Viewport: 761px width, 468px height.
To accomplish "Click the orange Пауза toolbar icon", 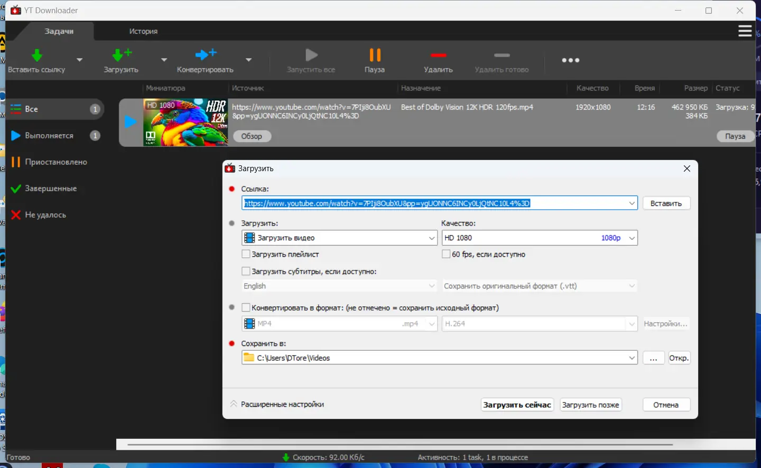I will (x=375, y=55).
